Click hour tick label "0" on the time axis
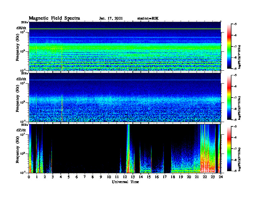Viewport: 263px width, 203px height. pos(29,177)
